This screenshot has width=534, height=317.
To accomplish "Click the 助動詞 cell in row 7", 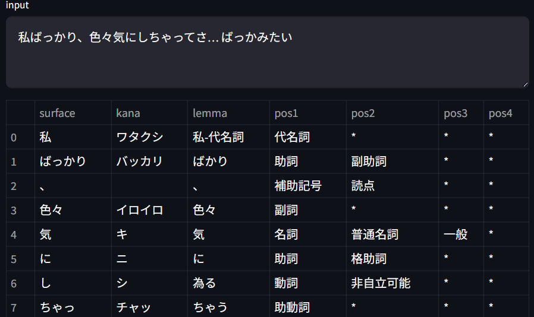I will coord(308,306).
